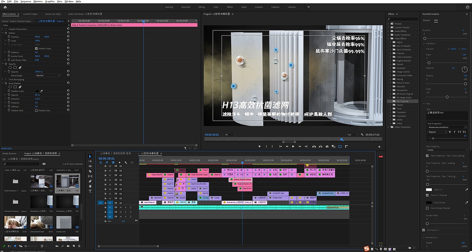Switch to Lumetri Scopes tab

click(30, 14)
